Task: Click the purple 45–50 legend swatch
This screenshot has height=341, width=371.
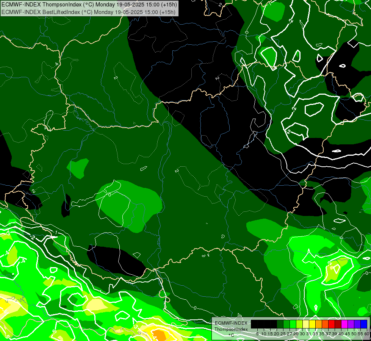Action: pos(351,324)
